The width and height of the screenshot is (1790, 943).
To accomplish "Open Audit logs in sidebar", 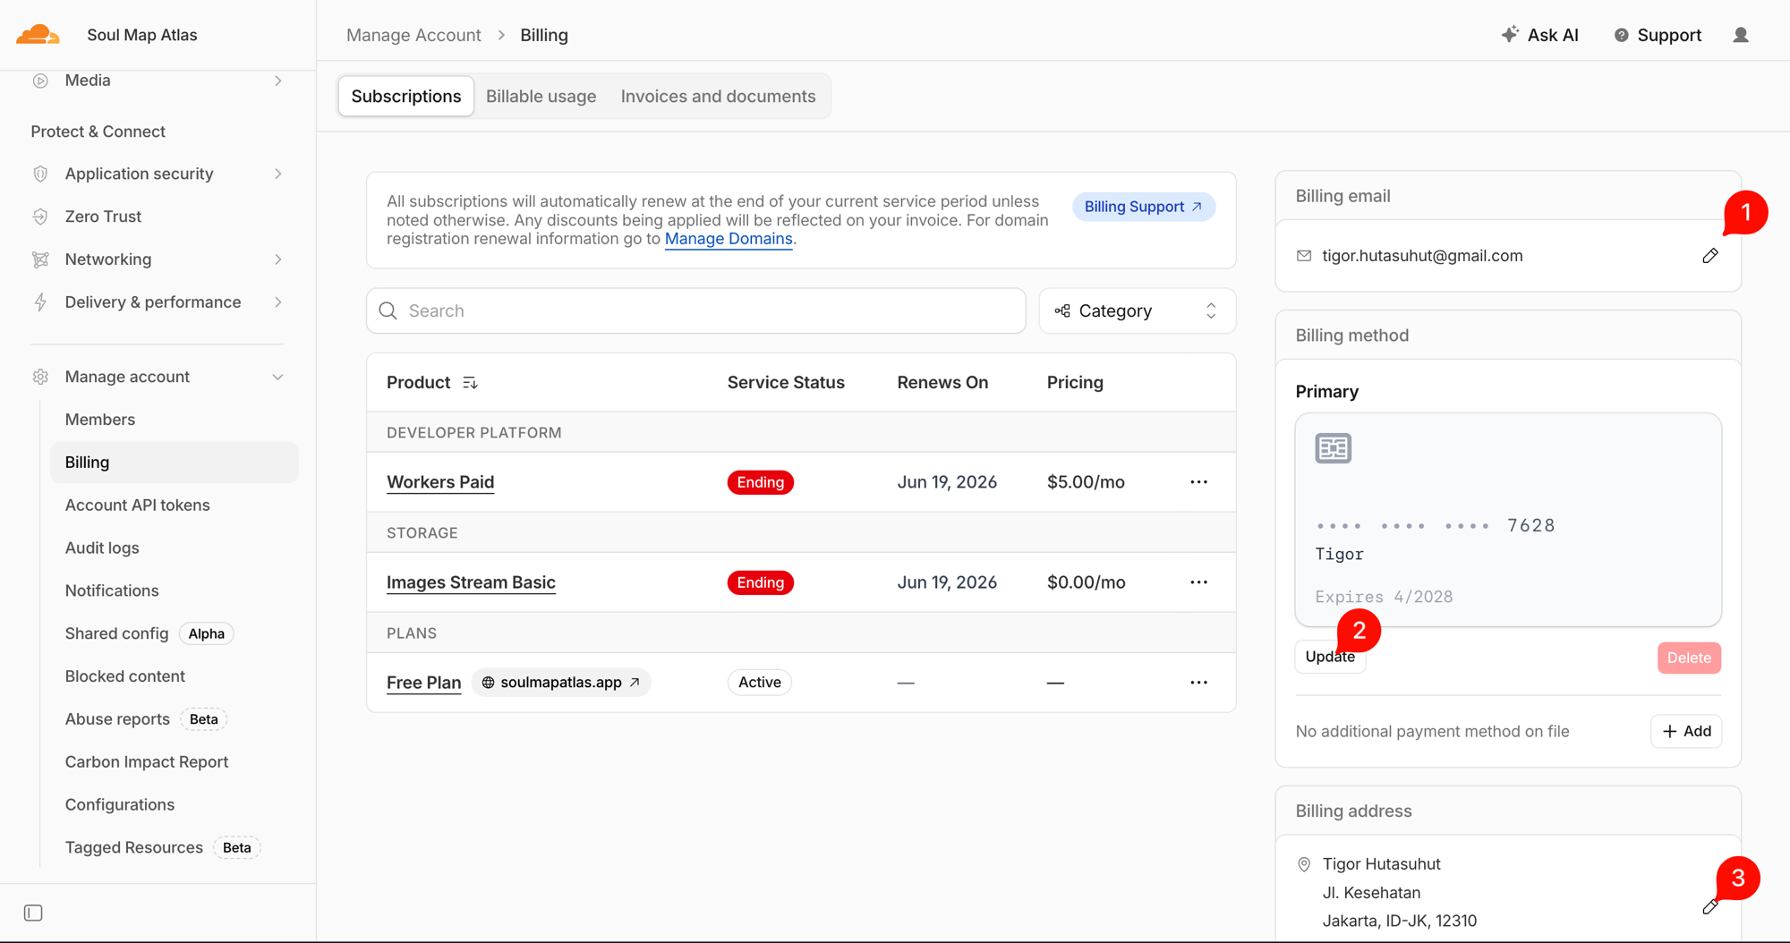I will click(102, 548).
